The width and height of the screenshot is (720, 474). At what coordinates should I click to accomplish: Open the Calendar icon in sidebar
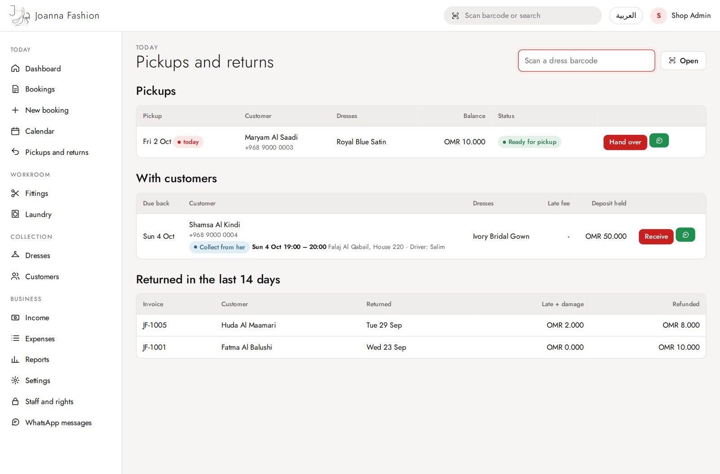tap(15, 131)
